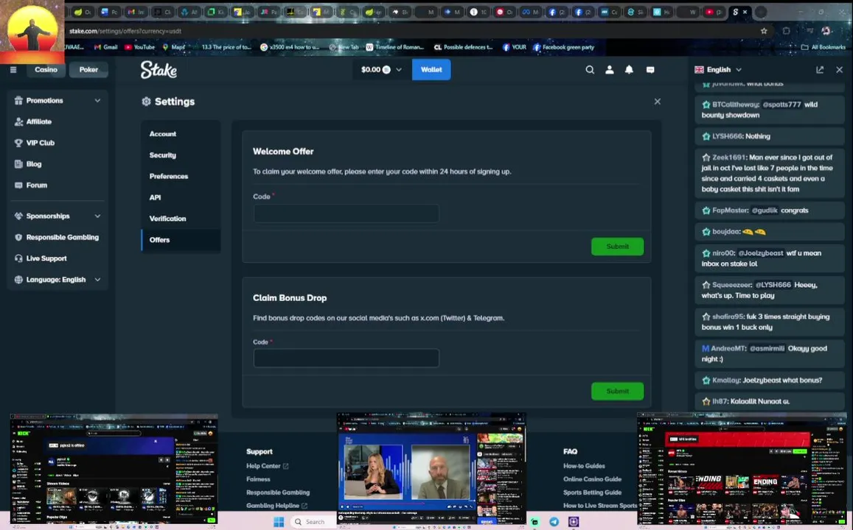The image size is (853, 530).
Task: Focus the Bonus Drop Code field
Action: pyautogui.click(x=346, y=358)
